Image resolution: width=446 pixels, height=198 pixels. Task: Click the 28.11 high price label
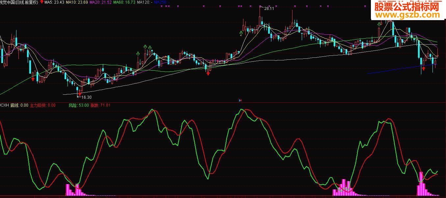pyautogui.click(x=269, y=9)
